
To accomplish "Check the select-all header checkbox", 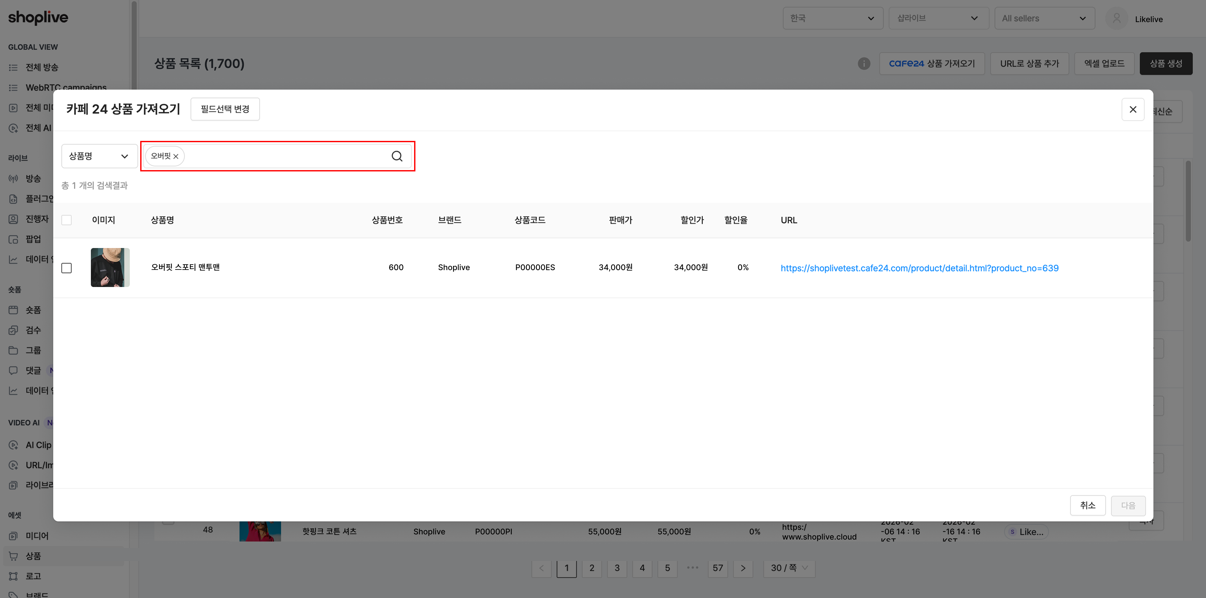I will point(67,220).
